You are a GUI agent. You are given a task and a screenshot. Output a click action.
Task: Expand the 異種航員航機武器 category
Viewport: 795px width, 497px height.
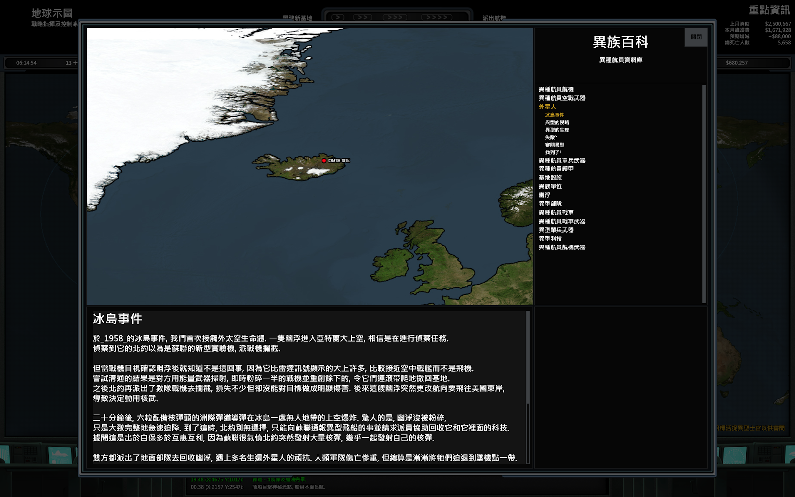(x=562, y=248)
